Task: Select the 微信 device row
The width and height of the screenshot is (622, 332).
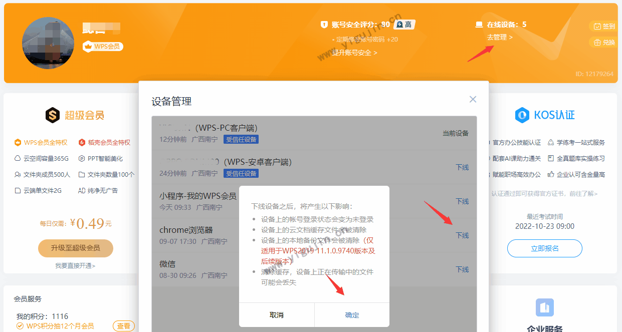Action: [314, 269]
